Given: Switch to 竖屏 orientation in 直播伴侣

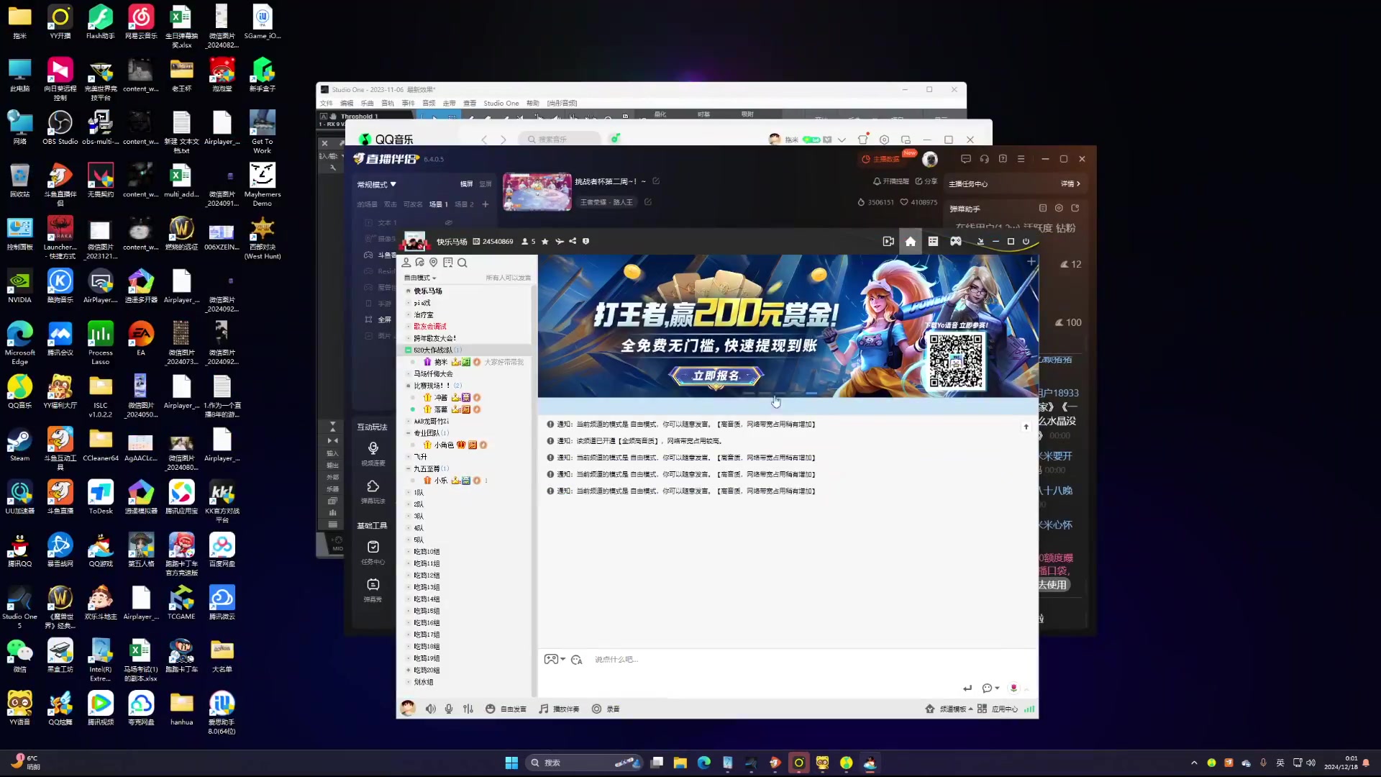Looking at the screenshot, I should (x=486, y=184).
